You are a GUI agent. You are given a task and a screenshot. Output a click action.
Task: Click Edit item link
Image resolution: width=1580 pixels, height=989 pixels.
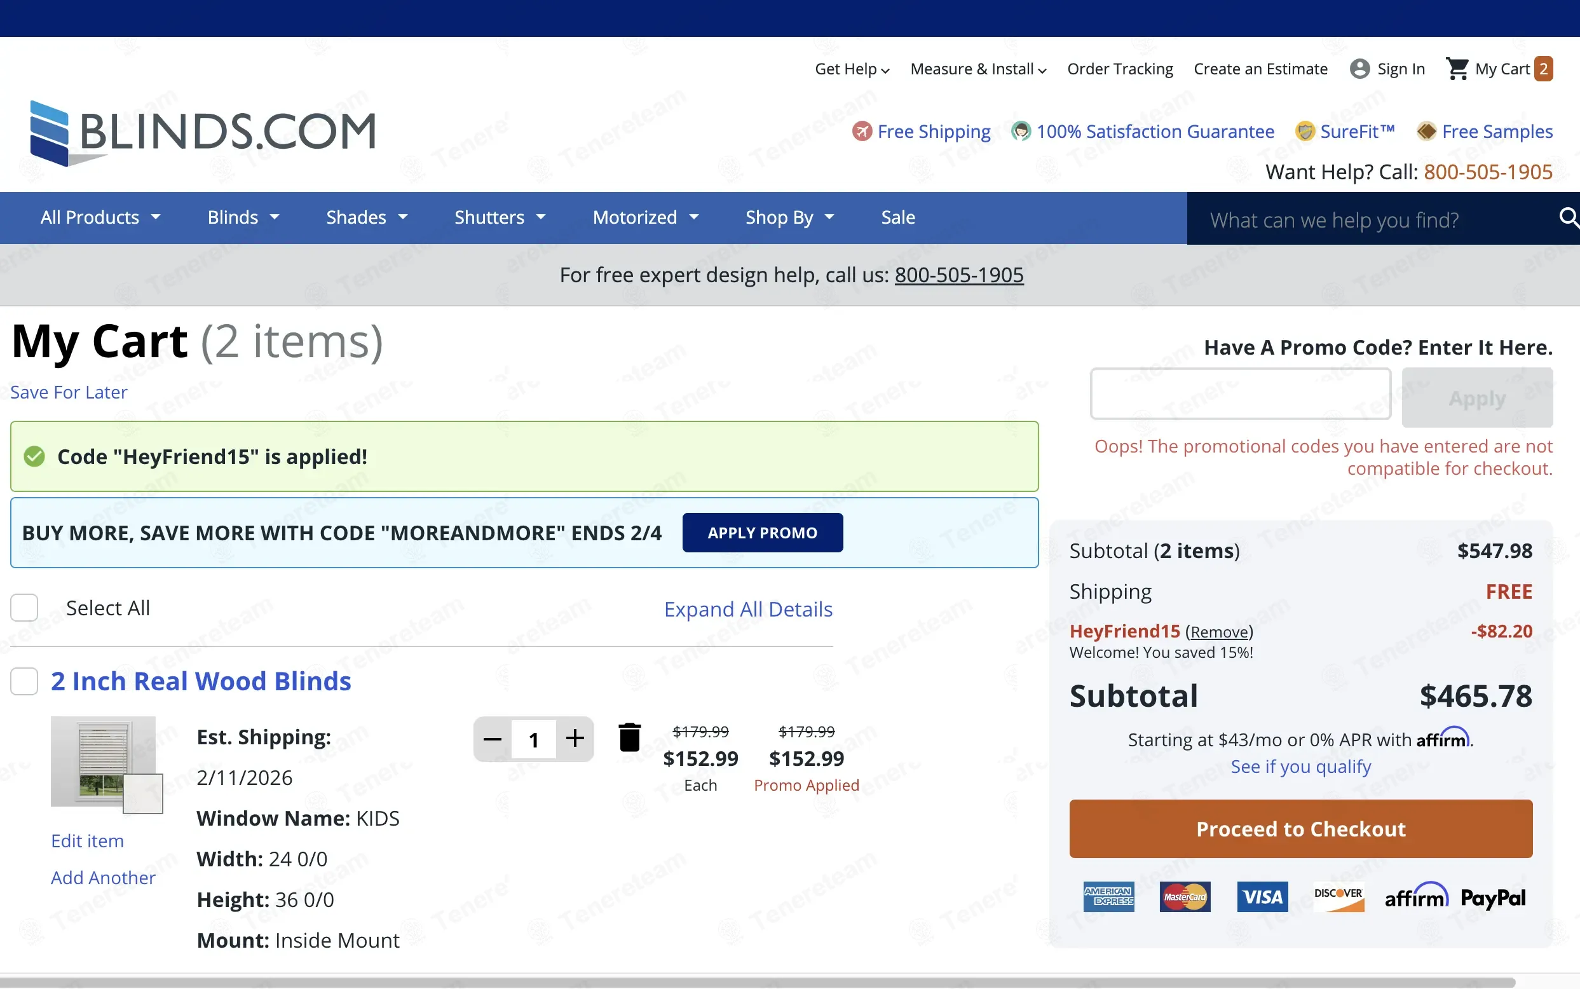coord(88,840)
